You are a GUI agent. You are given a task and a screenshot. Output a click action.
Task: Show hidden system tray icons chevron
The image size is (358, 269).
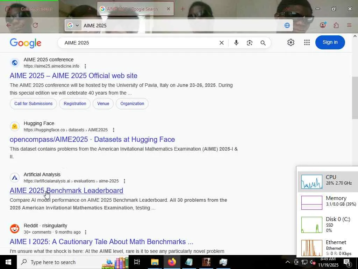click(288, 262)
